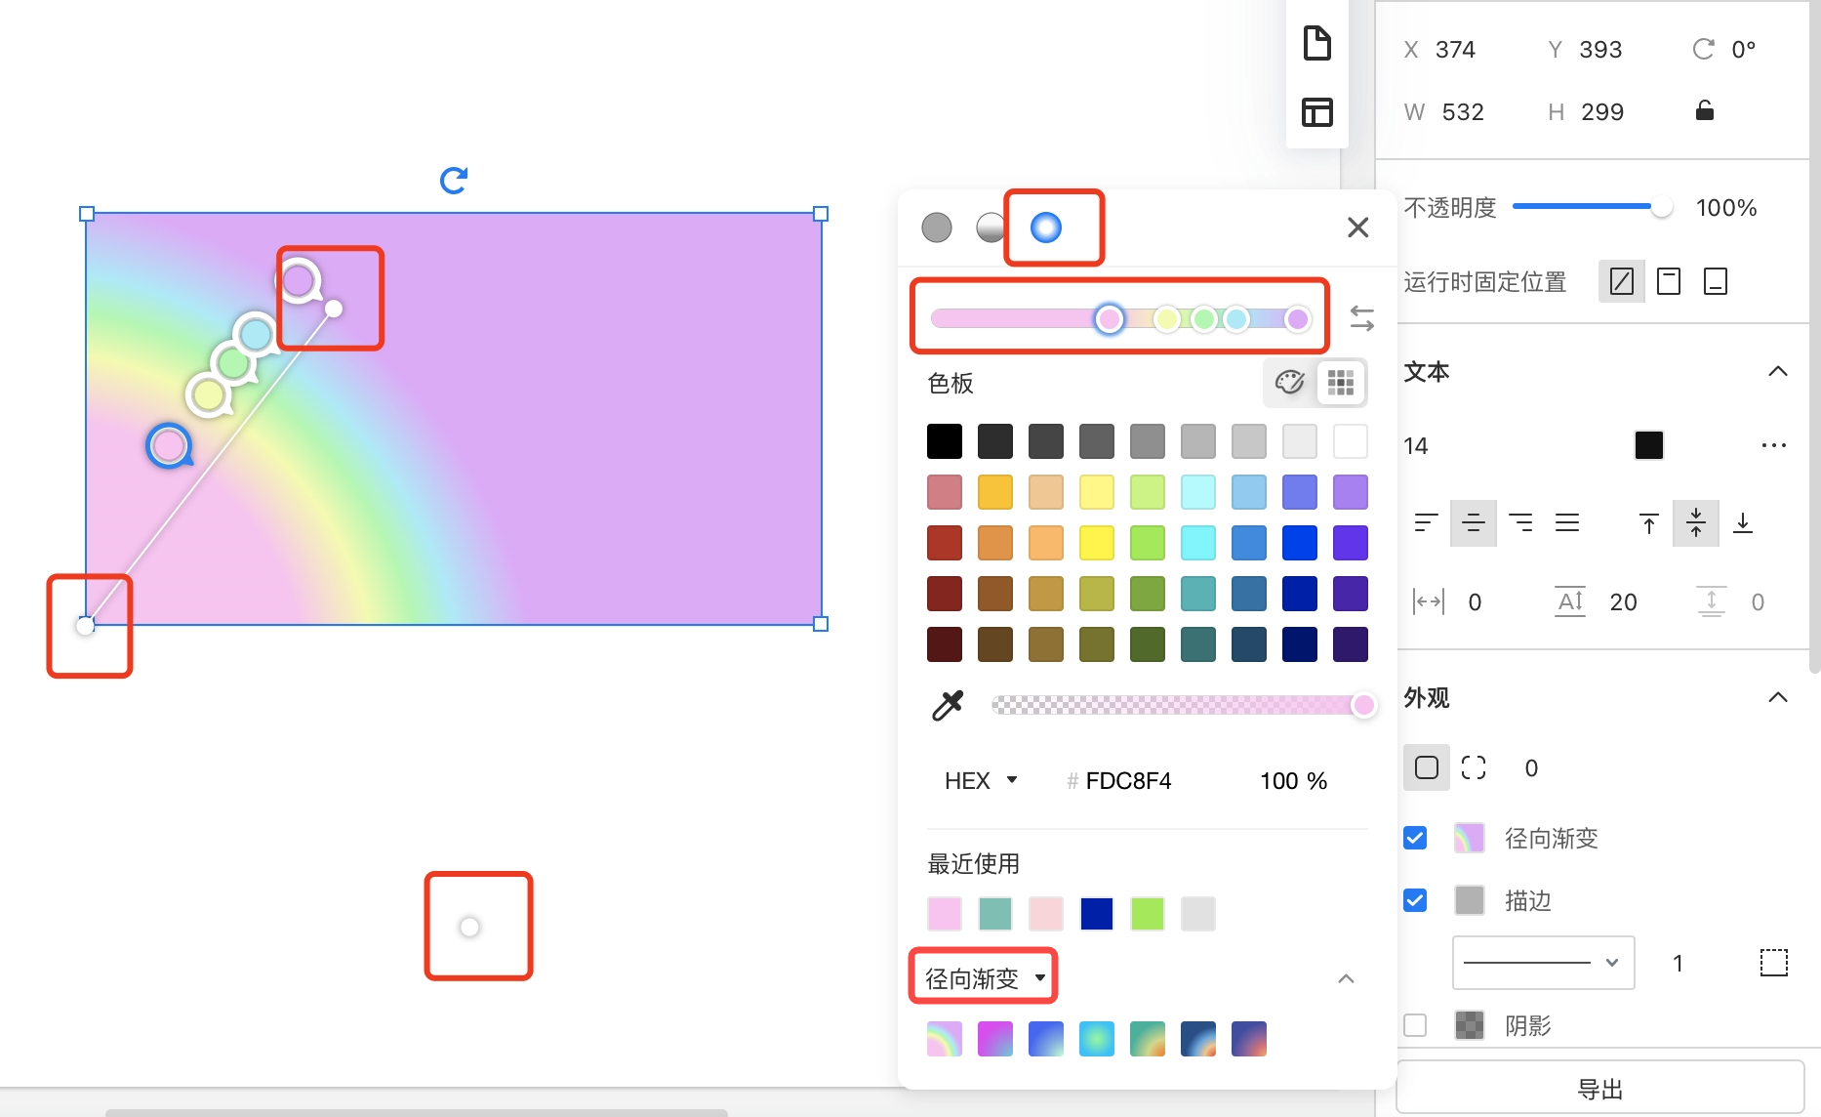
Task: Click the 导出 export button
Action: (1599, 1089)
